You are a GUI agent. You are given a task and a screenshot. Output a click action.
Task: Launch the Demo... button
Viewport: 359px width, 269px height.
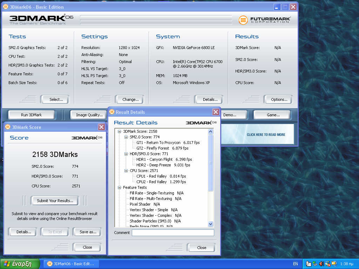tap(234, 115)
